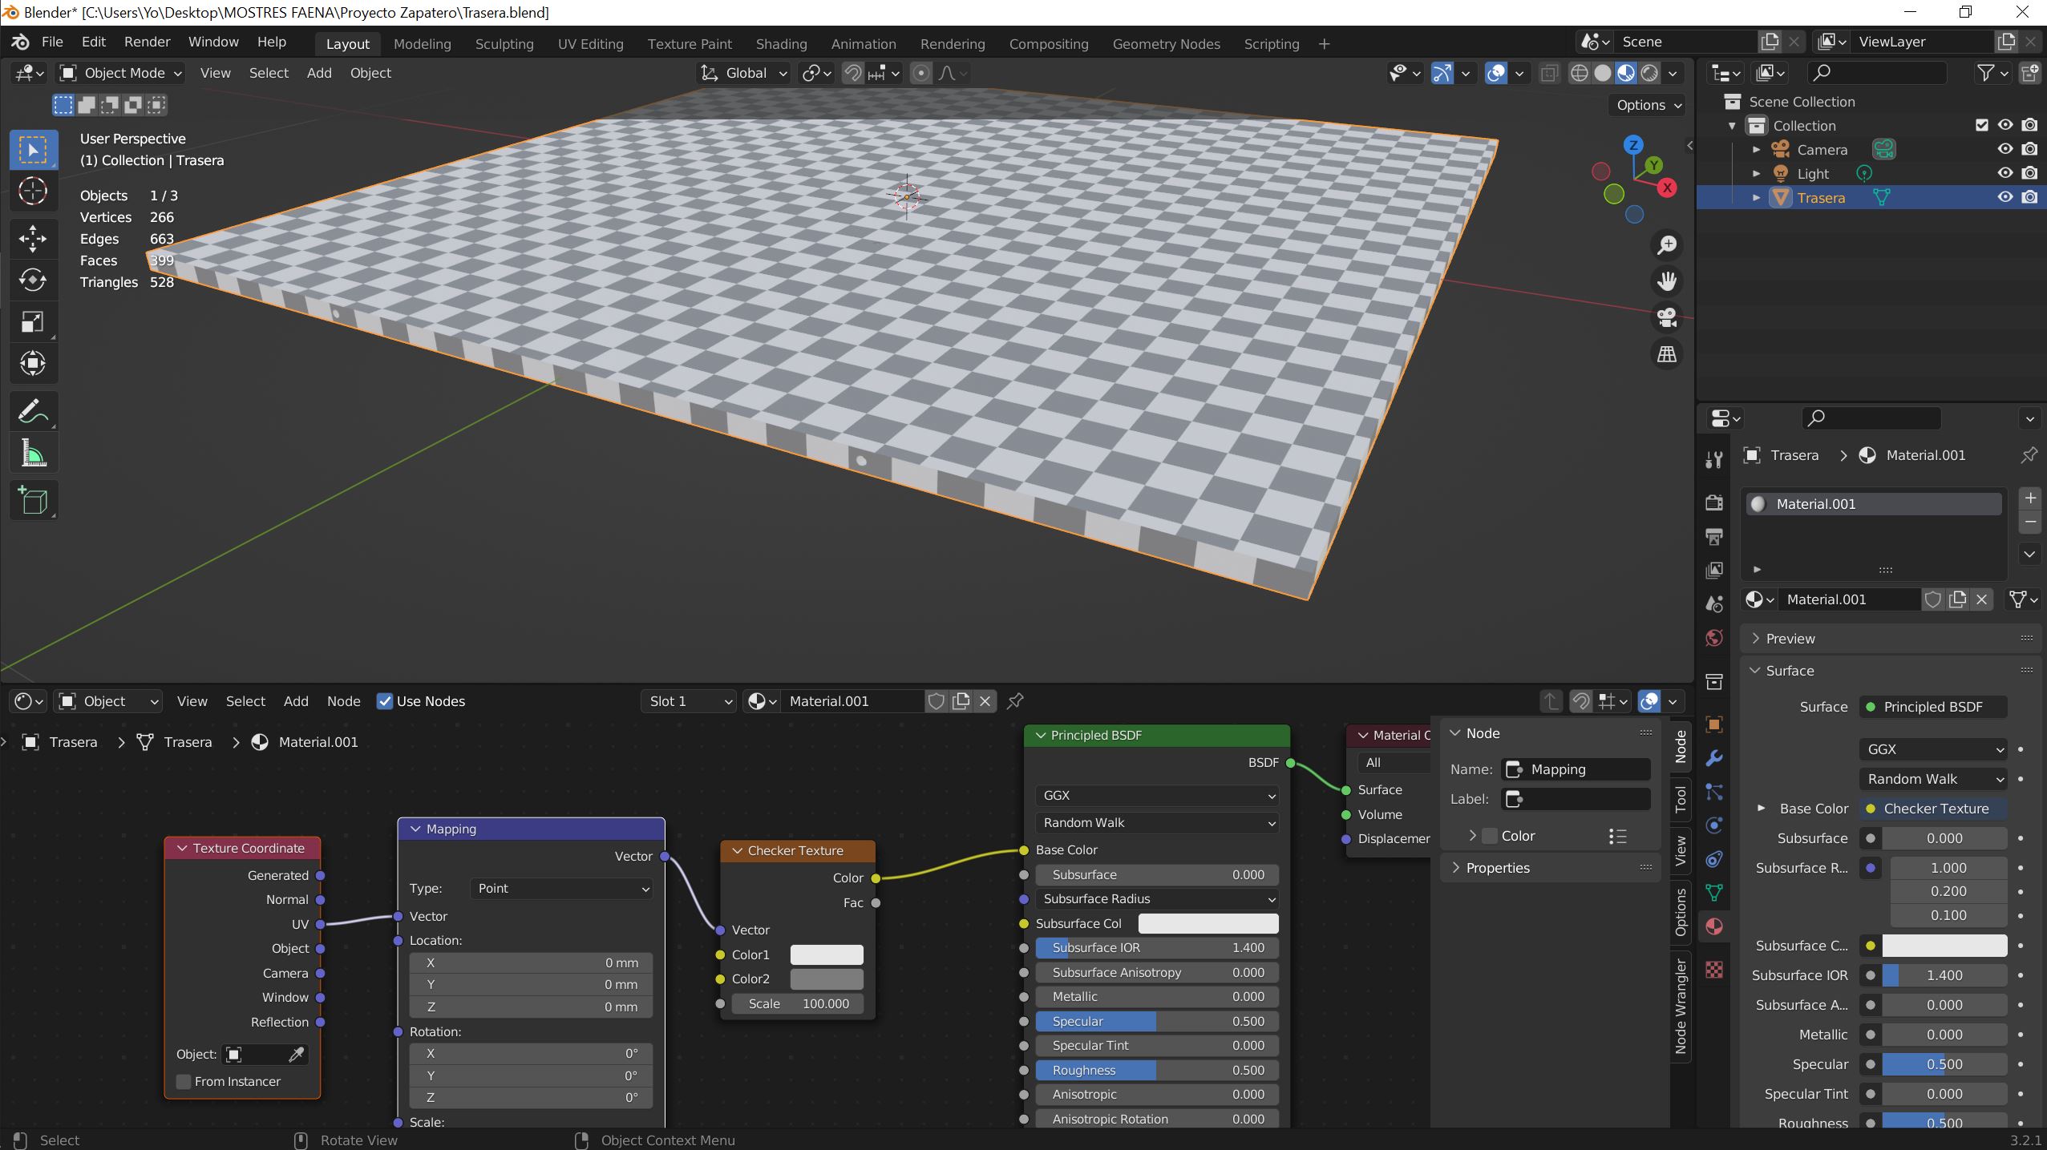This screenshot has width=2047, height=1150.
Task: Click the Checker Texture Scale field
Action: tap(797, 1003)
